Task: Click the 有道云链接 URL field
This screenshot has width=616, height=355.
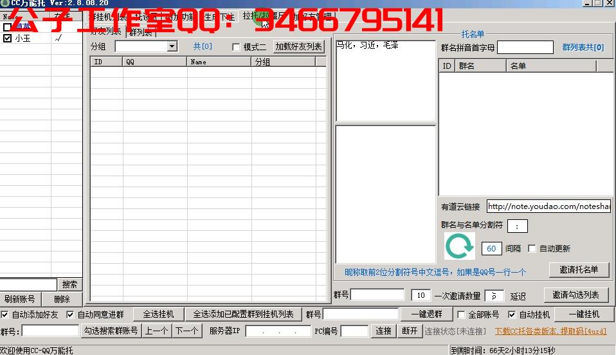Action: pyautogui.click(x=548, y=206)
